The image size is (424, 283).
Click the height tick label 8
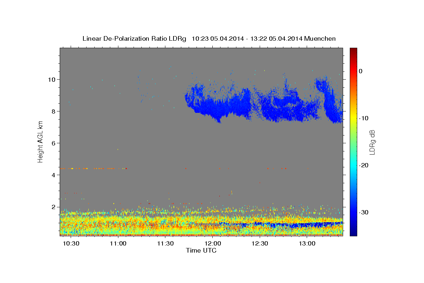54,111
